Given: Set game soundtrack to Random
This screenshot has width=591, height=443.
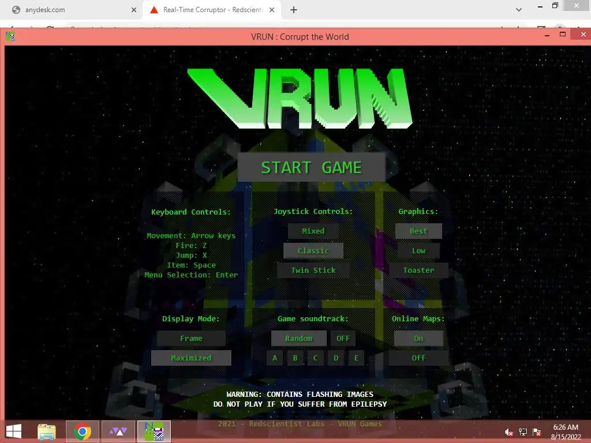Looking at the screenshot, I should click(298, 338).
